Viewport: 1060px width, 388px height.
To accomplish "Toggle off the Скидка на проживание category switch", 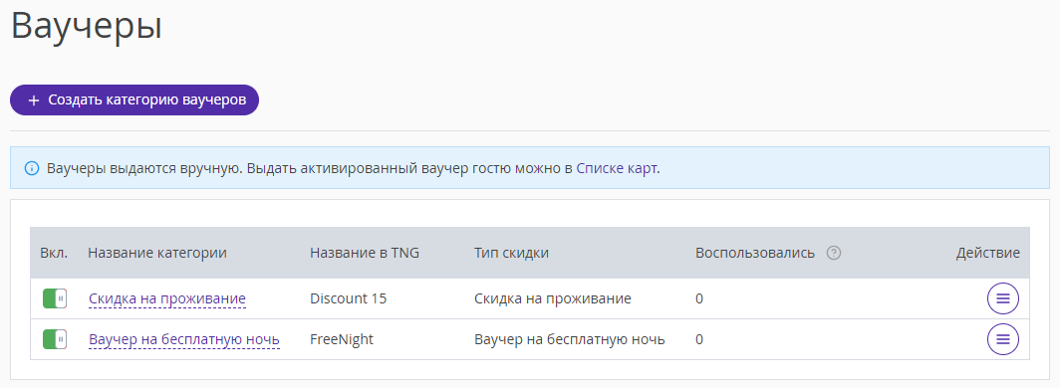I will [55, 298].
